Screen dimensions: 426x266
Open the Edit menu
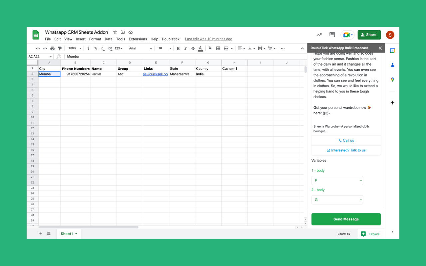click(58, 39)
